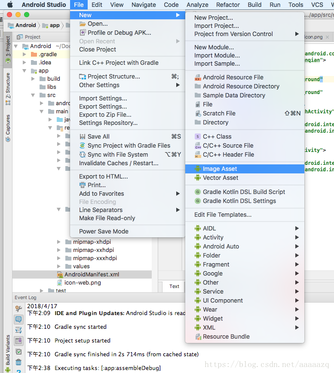The image size is (334, 373).
Task: Click C/C++ Header File icon
Action: pos(198,155)
